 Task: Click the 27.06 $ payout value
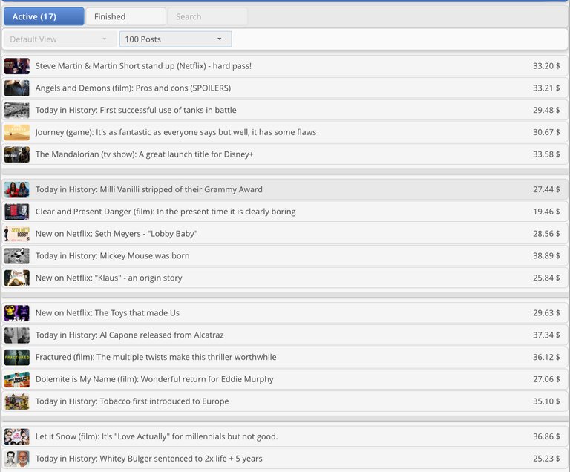546,379
